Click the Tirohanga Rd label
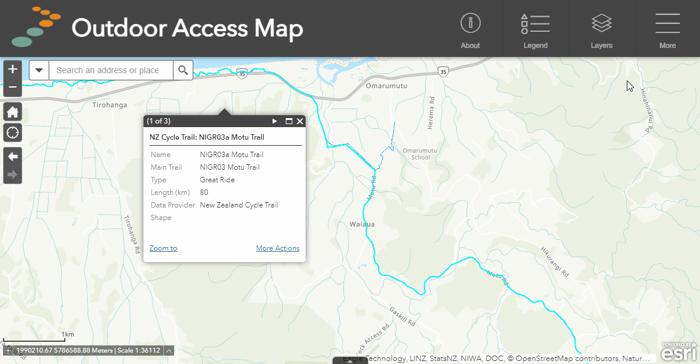 point(132,234)
